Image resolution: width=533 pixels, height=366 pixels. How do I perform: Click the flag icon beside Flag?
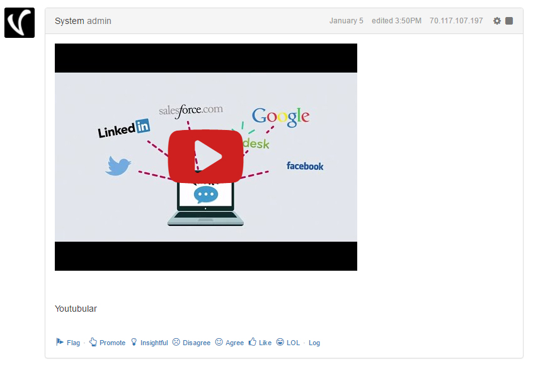[59, 342]
